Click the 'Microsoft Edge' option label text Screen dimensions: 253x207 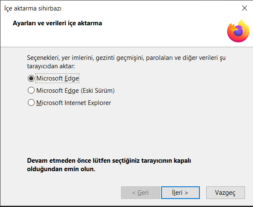(57, 78)
